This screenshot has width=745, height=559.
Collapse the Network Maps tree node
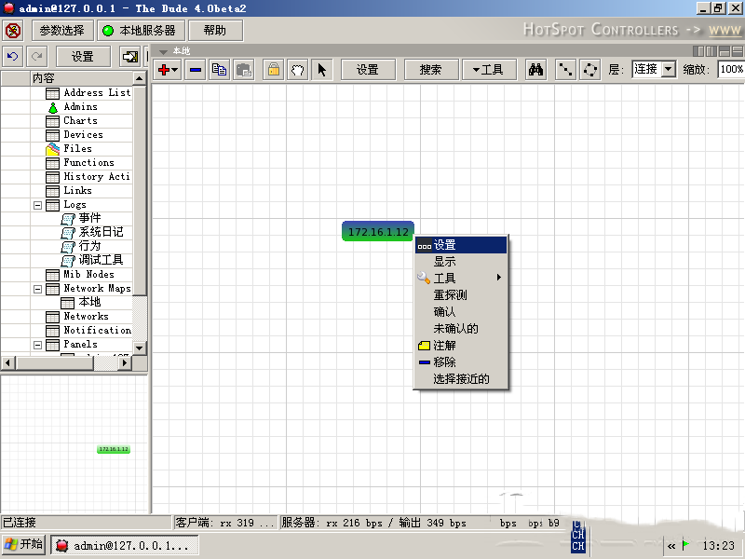point(37,289)
